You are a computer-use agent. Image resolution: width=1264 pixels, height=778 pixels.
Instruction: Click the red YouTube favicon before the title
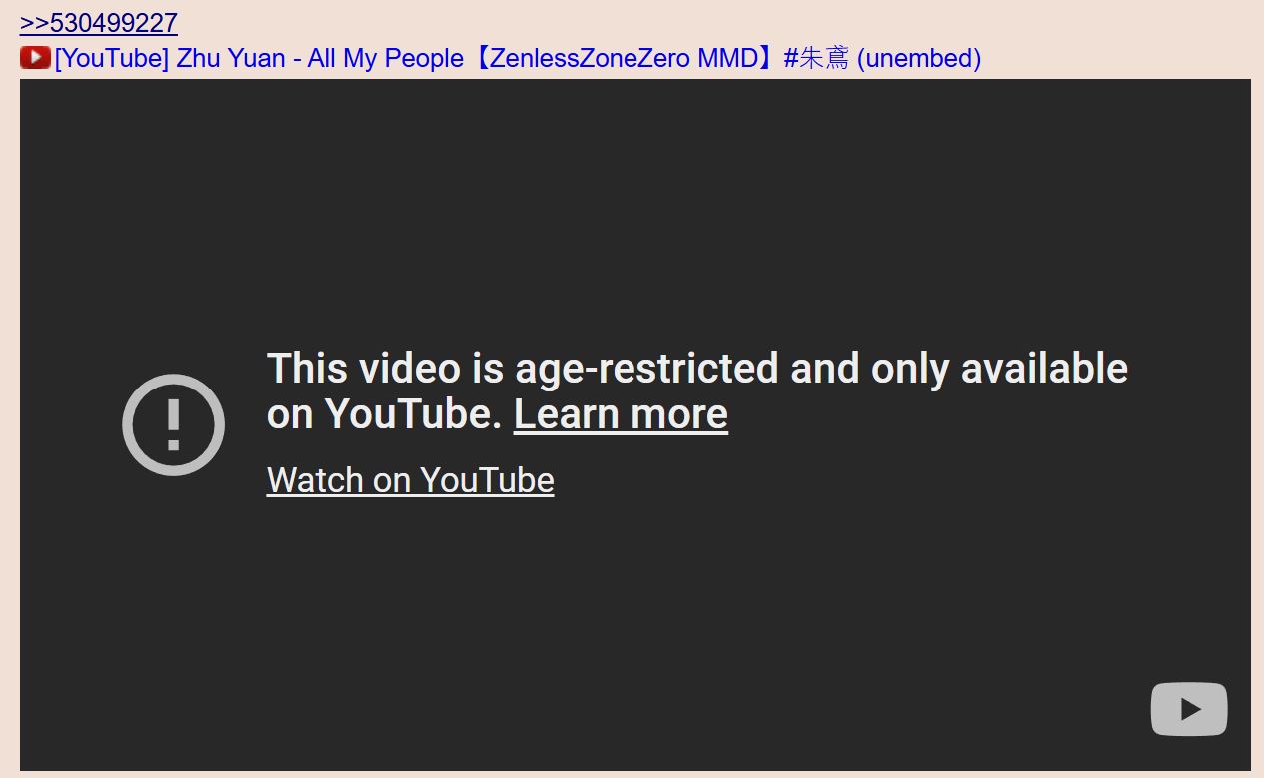coord(35,58)
